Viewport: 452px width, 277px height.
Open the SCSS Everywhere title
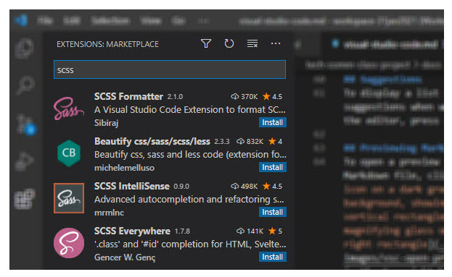point(132,231)
